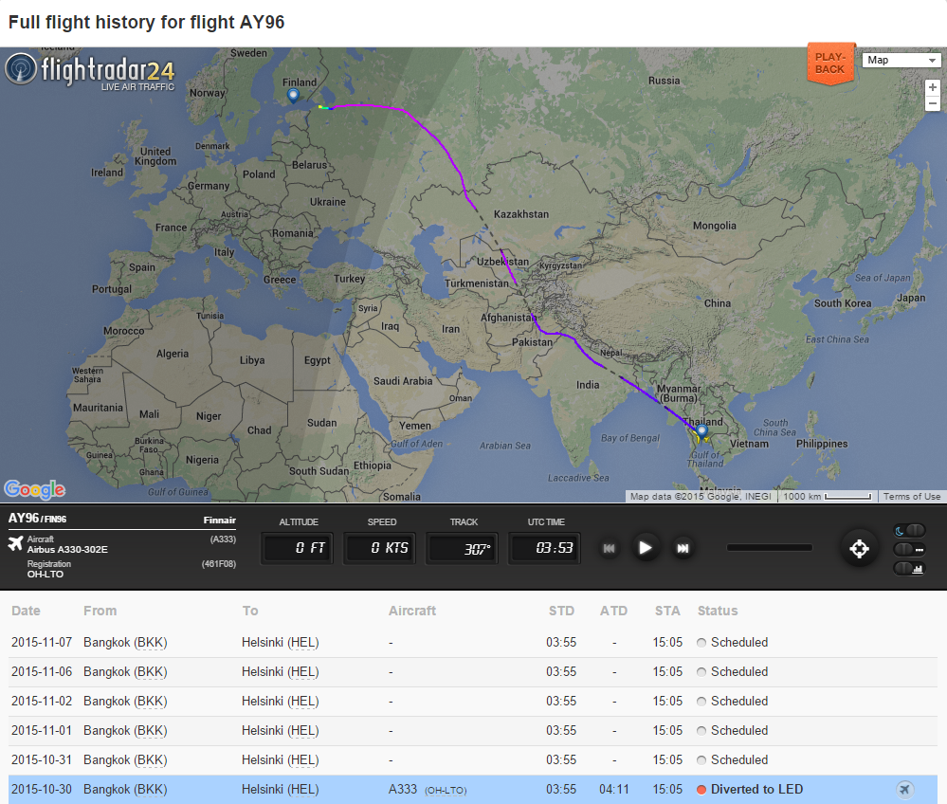
Task: Open the Map type dropdown
Action: (901, 60)
